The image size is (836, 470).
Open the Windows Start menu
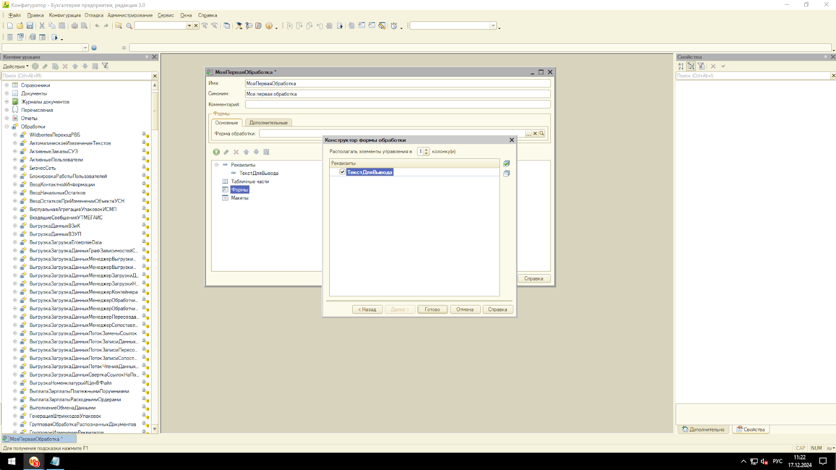tap(11, 461)
